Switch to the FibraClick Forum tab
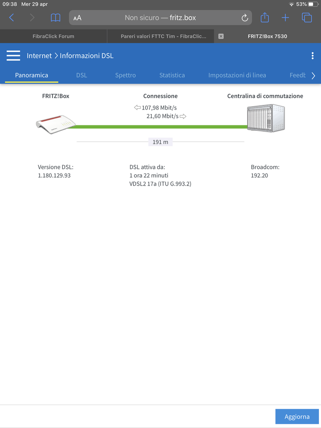 53,36
